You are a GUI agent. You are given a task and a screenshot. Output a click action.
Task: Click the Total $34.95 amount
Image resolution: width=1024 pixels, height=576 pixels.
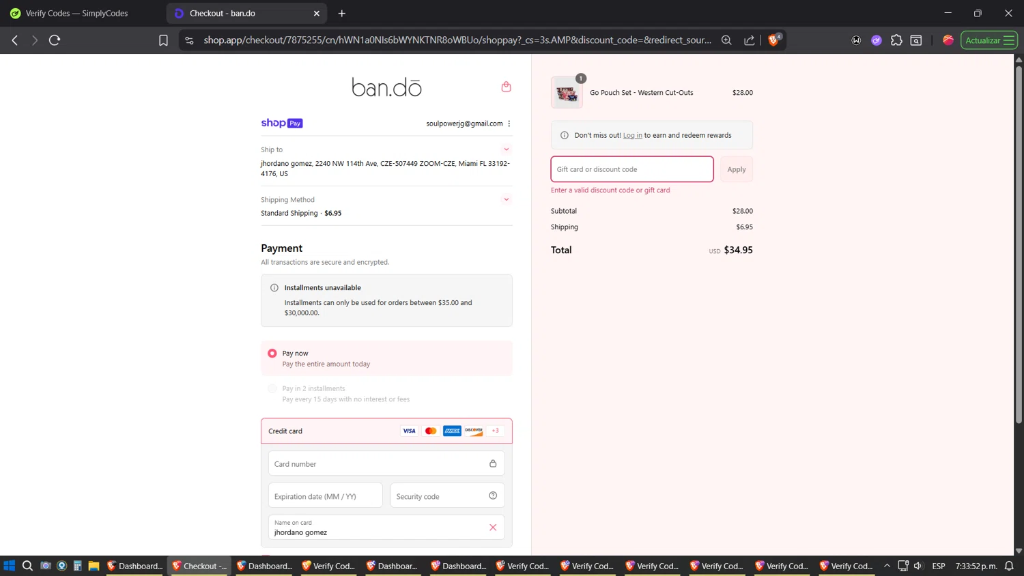click(738, 250)
